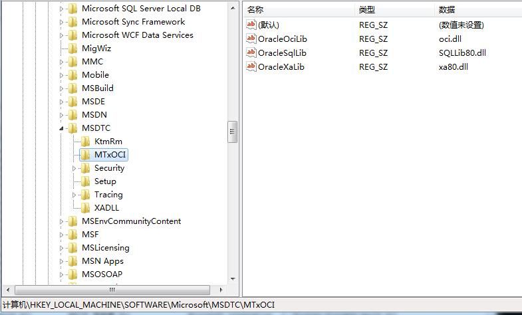This screenshot has height=315, width=522.
Task: Expand the Mobile key
Action: pyautogui.click(x=61, y=75)
